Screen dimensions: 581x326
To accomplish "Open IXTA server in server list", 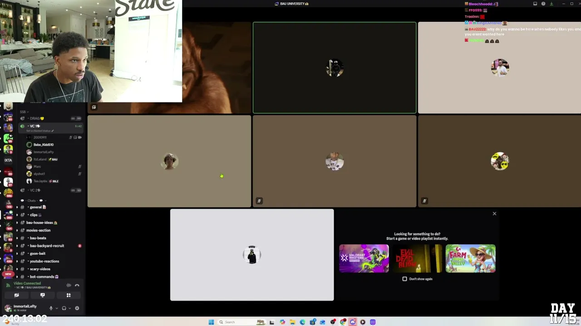I will 8,160.
